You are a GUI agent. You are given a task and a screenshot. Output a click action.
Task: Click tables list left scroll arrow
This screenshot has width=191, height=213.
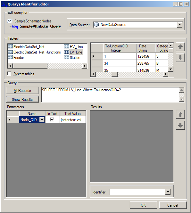10,66
